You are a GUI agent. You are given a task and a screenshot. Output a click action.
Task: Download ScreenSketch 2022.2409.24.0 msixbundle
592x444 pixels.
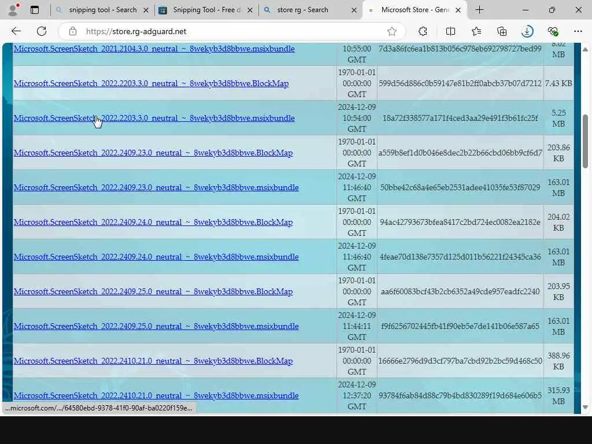[156, 257]
